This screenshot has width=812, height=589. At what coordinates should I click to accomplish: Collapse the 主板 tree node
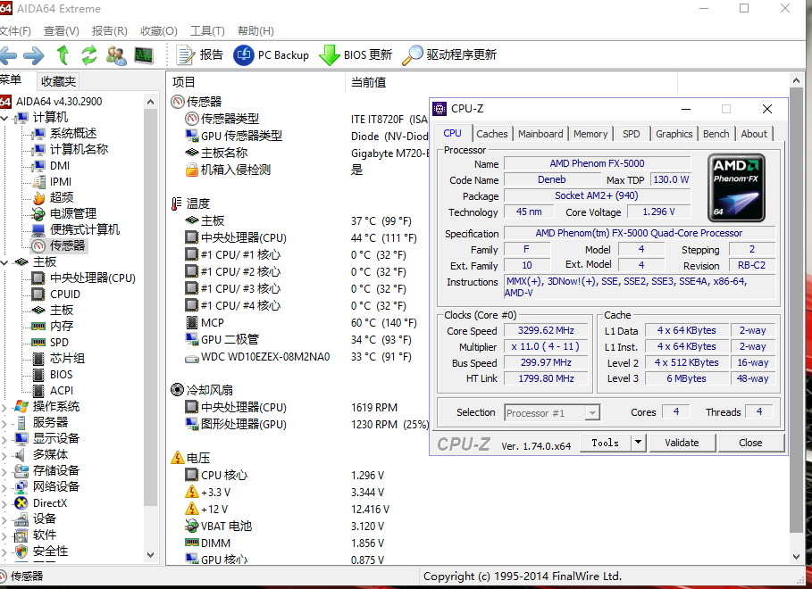click(4, 262)
